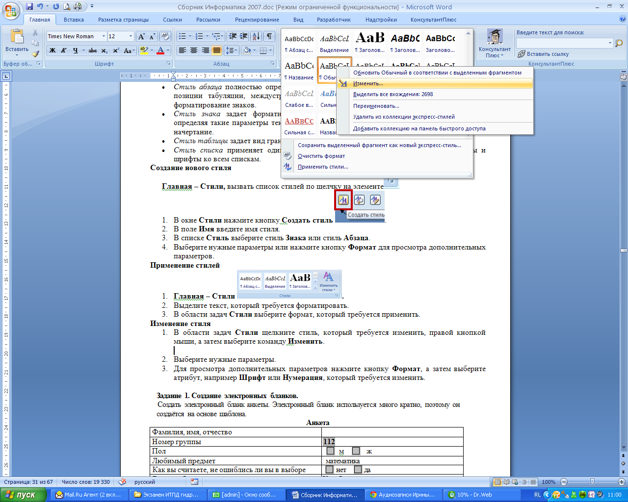Center the paragraph text
The image size is (628, 502).
click(x=194, y=50)
